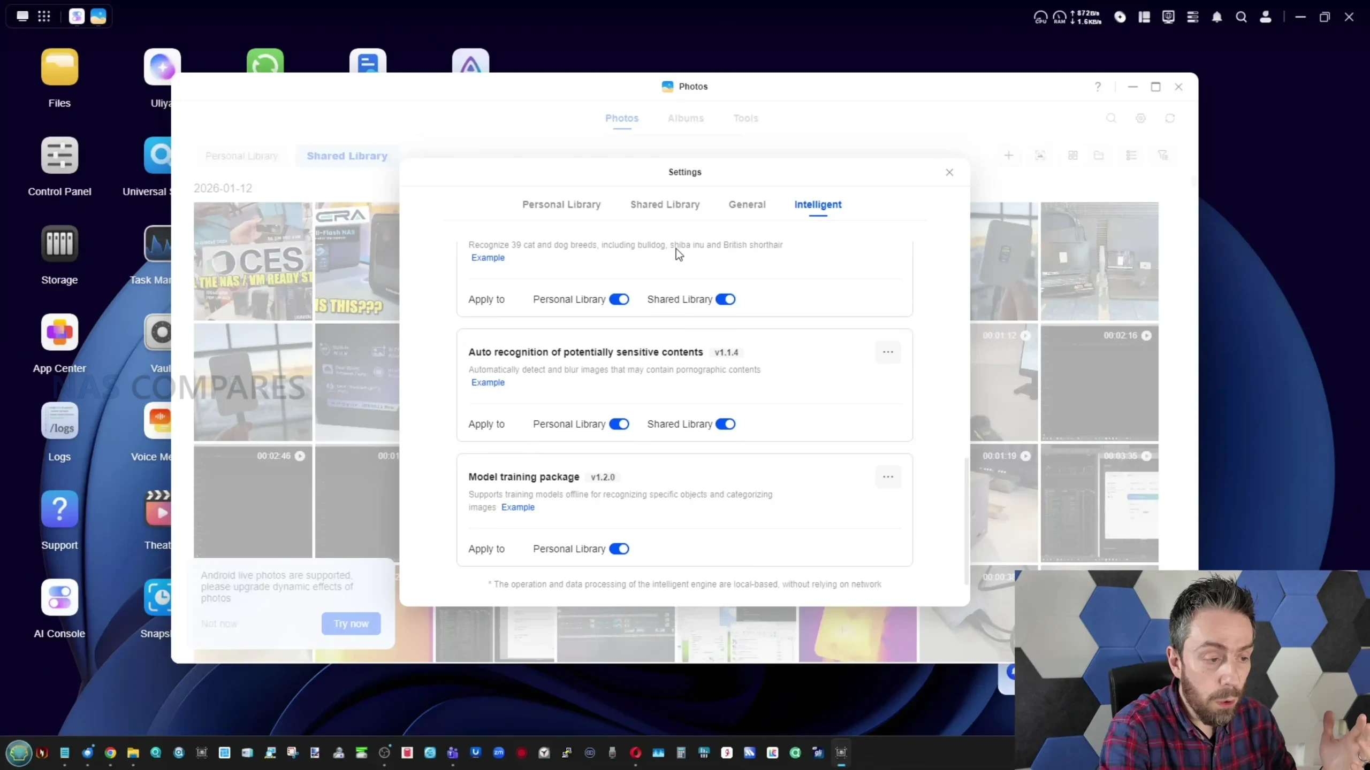Viewport: 1370px width, 770px height.
Task: Launch the App Center icon
Action: pyautogui.click(x=59, y=332)
